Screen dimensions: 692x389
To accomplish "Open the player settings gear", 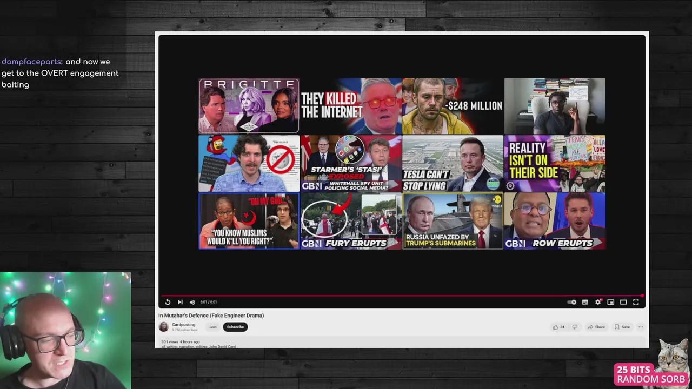I will (x=598, y=302).
